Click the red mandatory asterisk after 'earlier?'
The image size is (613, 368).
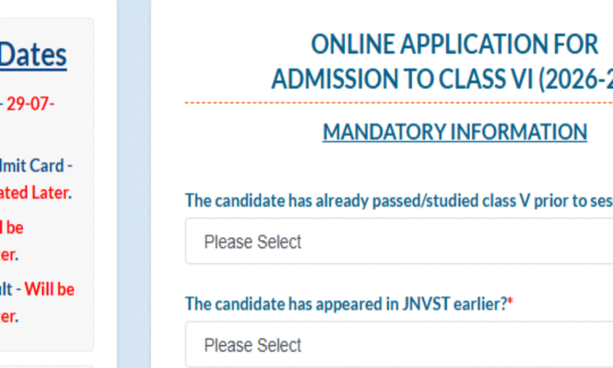click(x=510, y=301)
